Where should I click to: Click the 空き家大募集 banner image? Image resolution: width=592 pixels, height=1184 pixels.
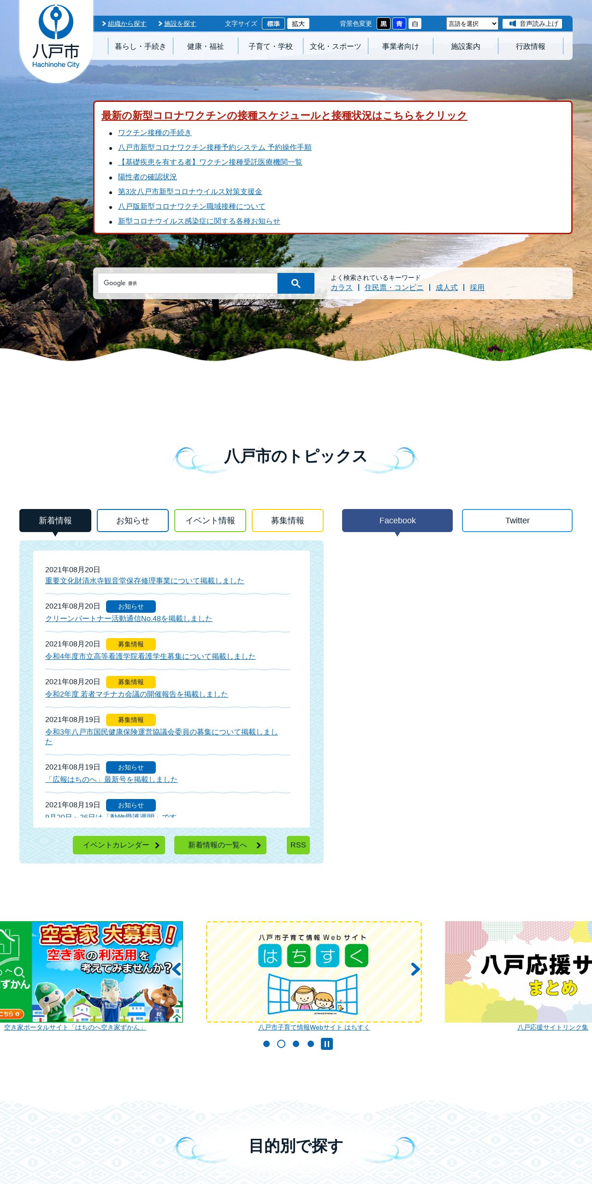91,971
